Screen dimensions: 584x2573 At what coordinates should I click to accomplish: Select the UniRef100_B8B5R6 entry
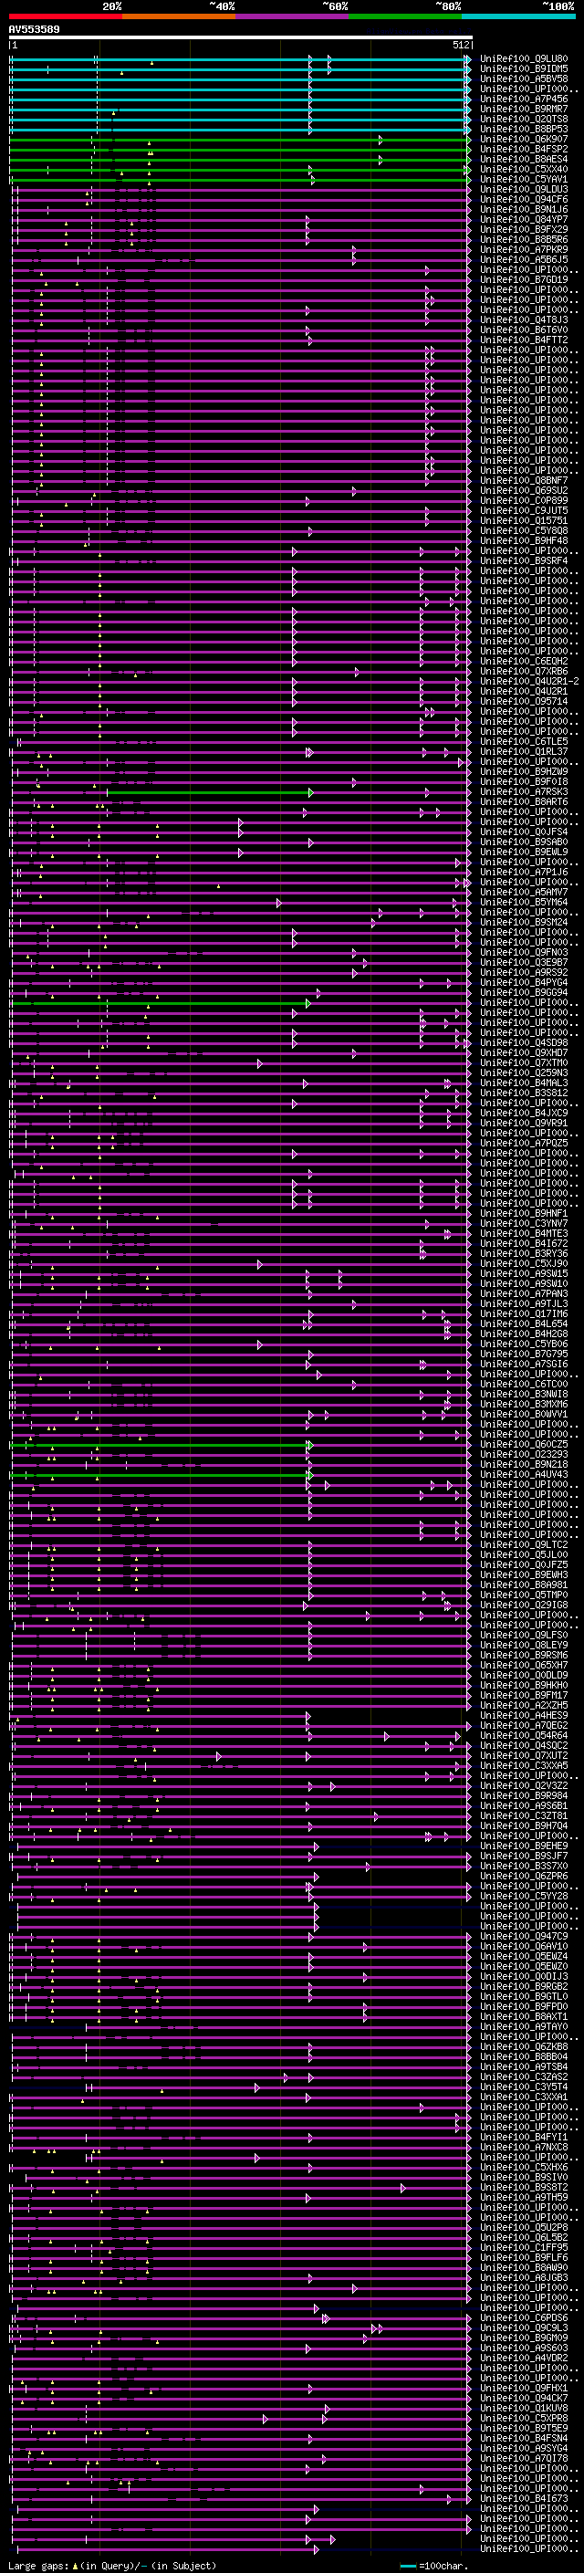point(524,240)
